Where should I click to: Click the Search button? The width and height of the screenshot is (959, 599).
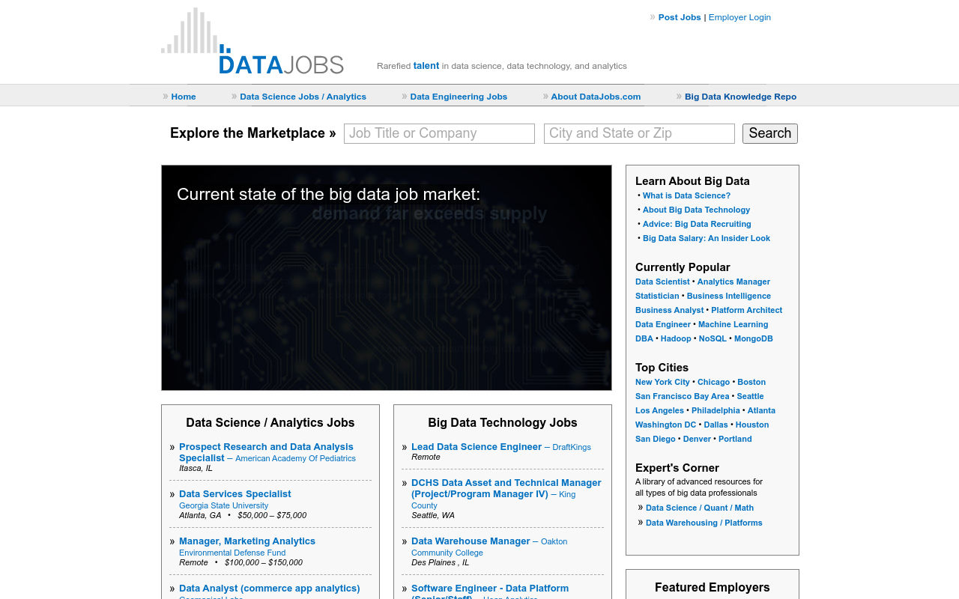770,133
